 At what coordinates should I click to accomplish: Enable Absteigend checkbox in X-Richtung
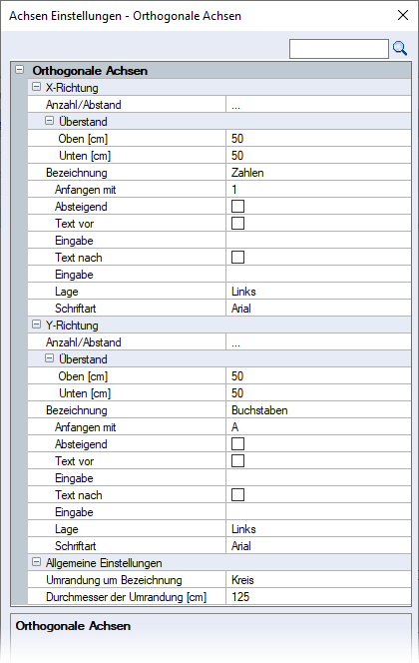(237, 207)
